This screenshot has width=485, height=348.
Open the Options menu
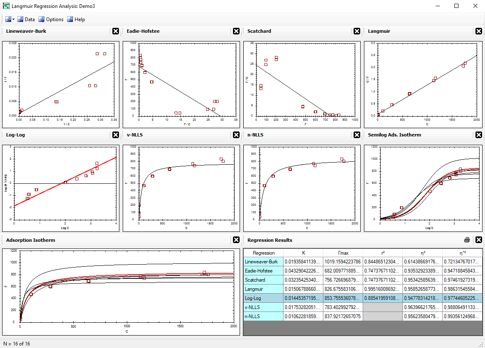click(51, 19)
